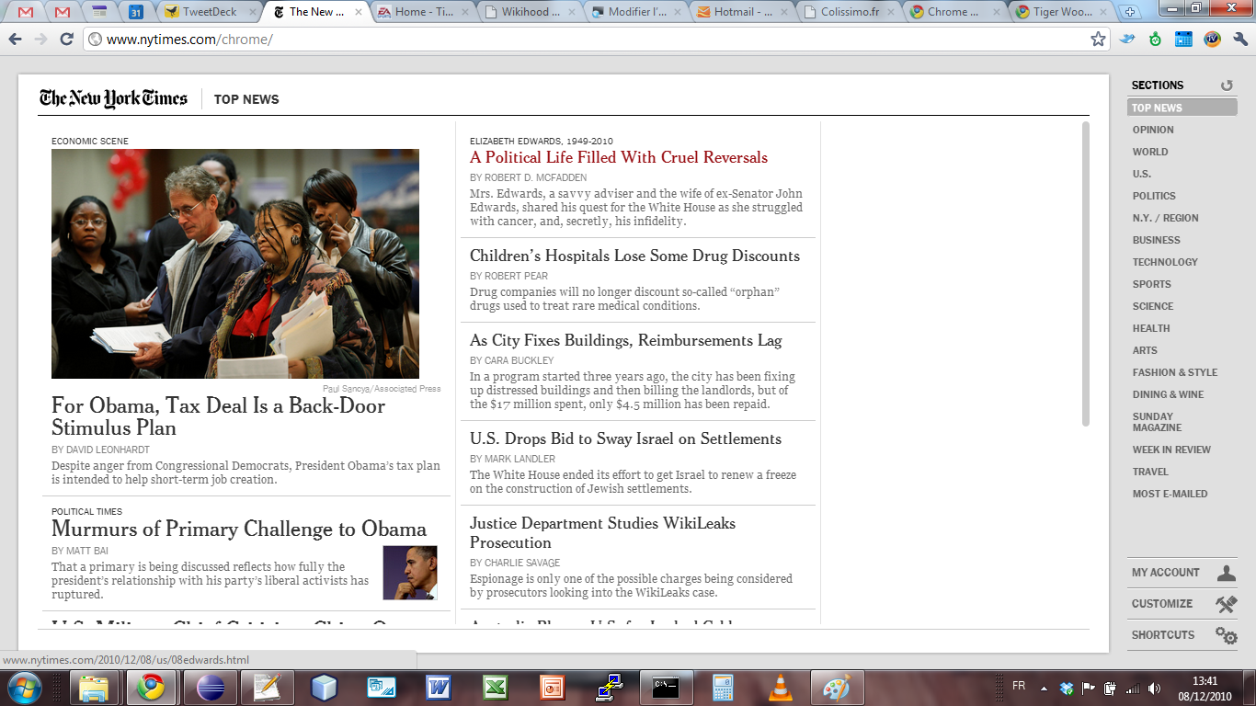
Task: Open 'For Obama, Tax Deal' headline
Action: point(219,416)
